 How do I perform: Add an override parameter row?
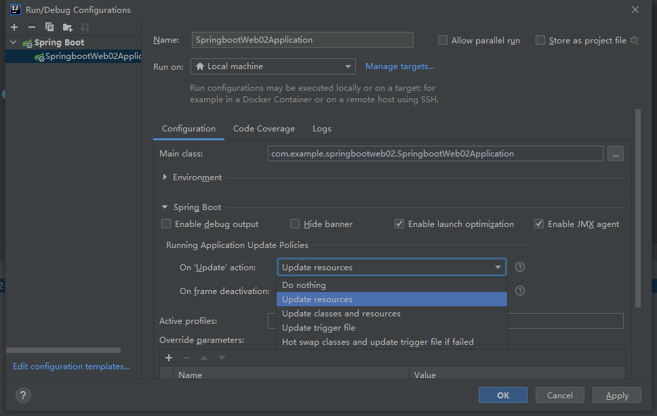[169, 358]
